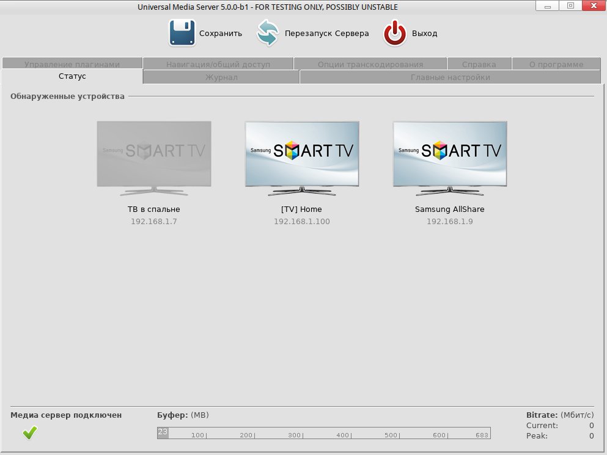Click the ТВ в спальне device name
The image size is (607, 455).
[153, 209]
